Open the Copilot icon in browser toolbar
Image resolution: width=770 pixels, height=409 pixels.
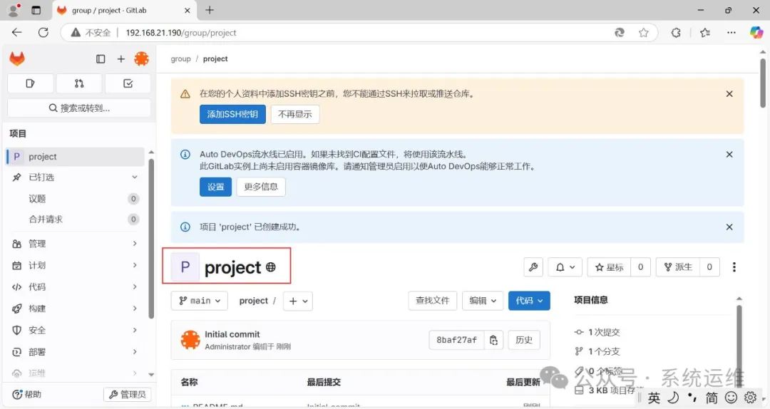(756, 32)
